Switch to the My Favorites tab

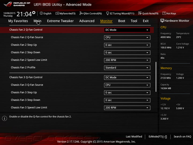point(18,21)
